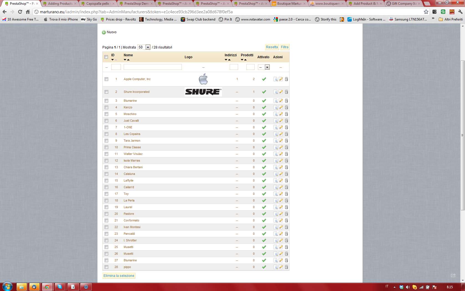Go back with the browser back arrow
465x291 pixels.
tap(4, 12)
